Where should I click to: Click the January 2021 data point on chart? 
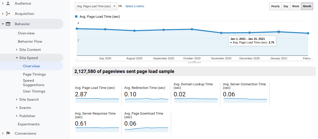click(x=279, y=32)
